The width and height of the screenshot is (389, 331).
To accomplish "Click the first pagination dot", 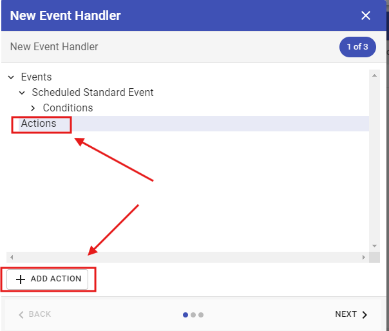I will pos(185,315).
